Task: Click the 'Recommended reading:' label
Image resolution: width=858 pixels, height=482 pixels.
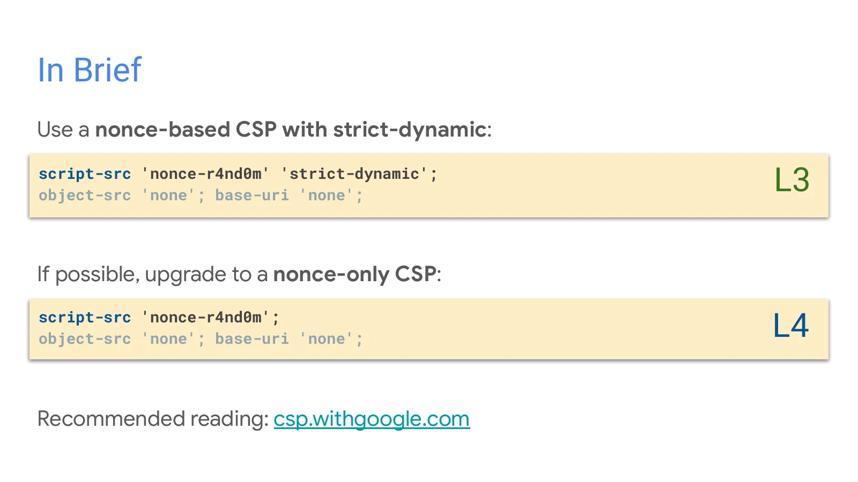Action: point(153,419)
